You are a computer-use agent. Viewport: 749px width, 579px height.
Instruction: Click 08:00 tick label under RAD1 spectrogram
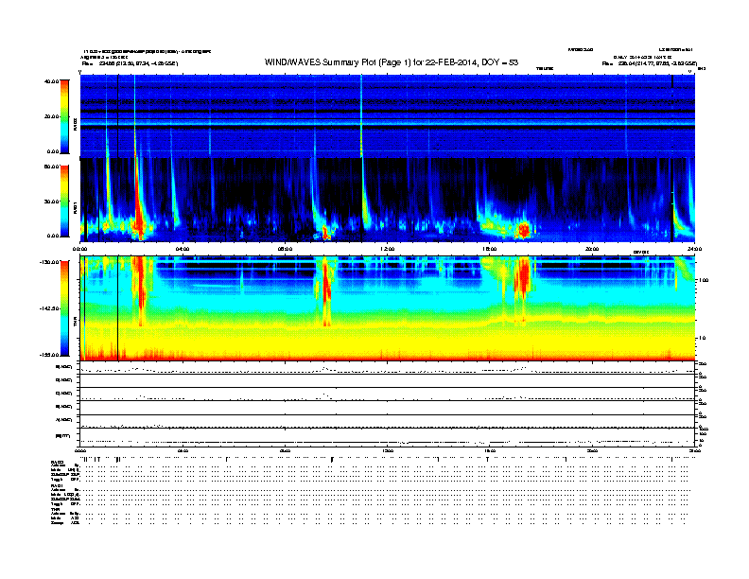click(285, 249)
